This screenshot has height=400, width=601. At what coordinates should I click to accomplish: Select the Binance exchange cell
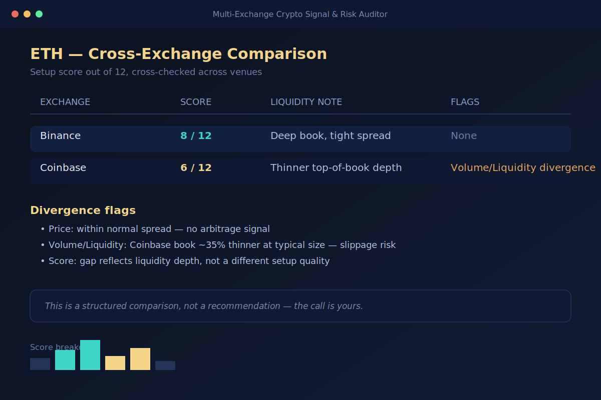click(60, 136)
